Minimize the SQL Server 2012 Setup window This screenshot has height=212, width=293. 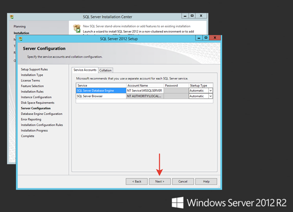(x=199, y=38)
